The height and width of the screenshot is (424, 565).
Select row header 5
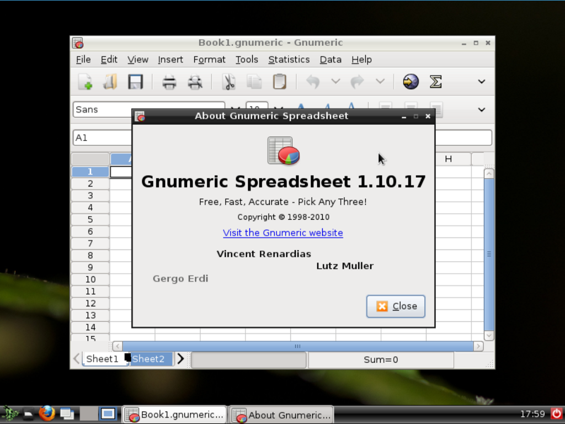click(x=90, y=220)
